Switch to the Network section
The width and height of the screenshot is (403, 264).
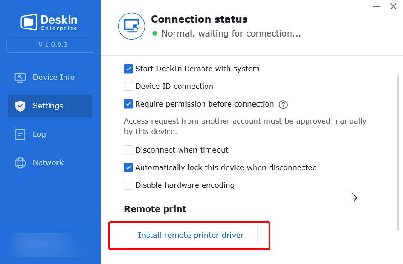click(x=50, y=162)
